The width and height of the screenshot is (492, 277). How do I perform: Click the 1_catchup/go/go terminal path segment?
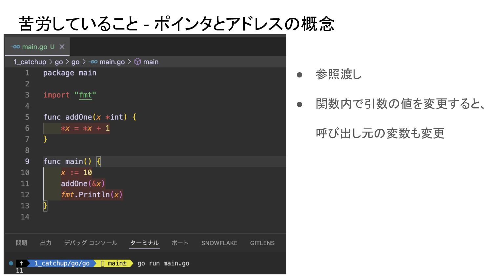pyautogui.click(x=62, y=263)
